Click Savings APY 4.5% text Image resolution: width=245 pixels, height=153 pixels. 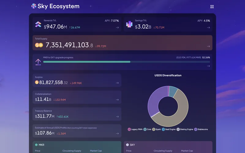point(204,21)
